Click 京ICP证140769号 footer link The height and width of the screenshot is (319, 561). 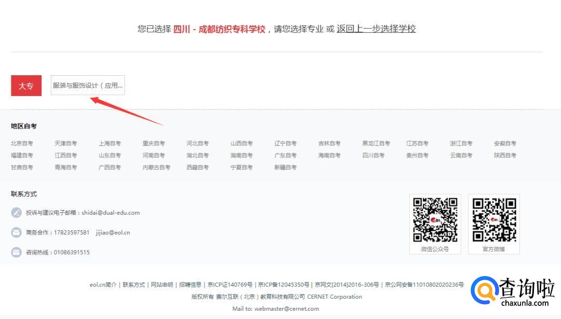pos(230,285)
